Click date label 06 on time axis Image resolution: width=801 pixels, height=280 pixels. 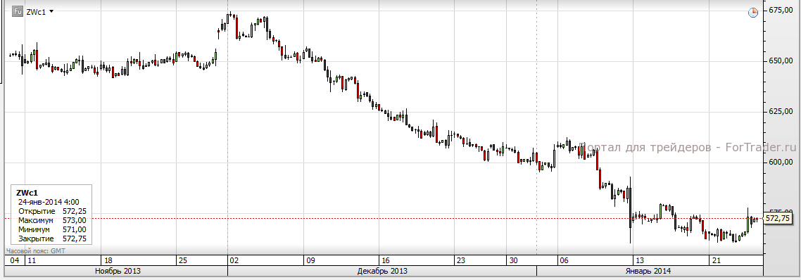click(x=564, y=260)
